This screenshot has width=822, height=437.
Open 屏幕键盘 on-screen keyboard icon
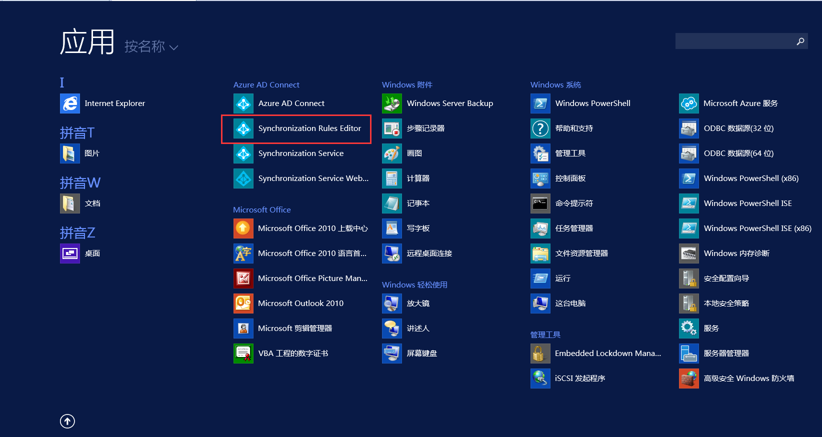[392, 353]
